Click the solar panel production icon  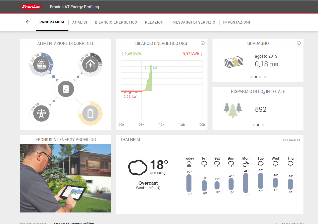pyautogui.click(x=41, y=65)
